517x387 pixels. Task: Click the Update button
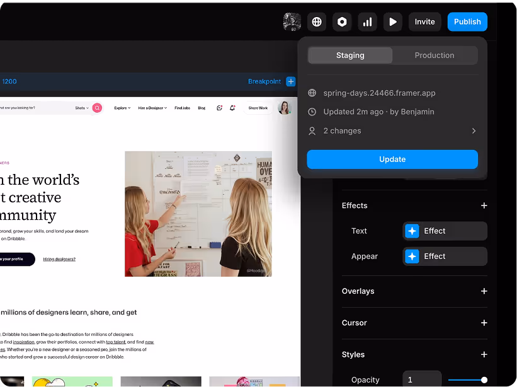[x=392, y=159]
